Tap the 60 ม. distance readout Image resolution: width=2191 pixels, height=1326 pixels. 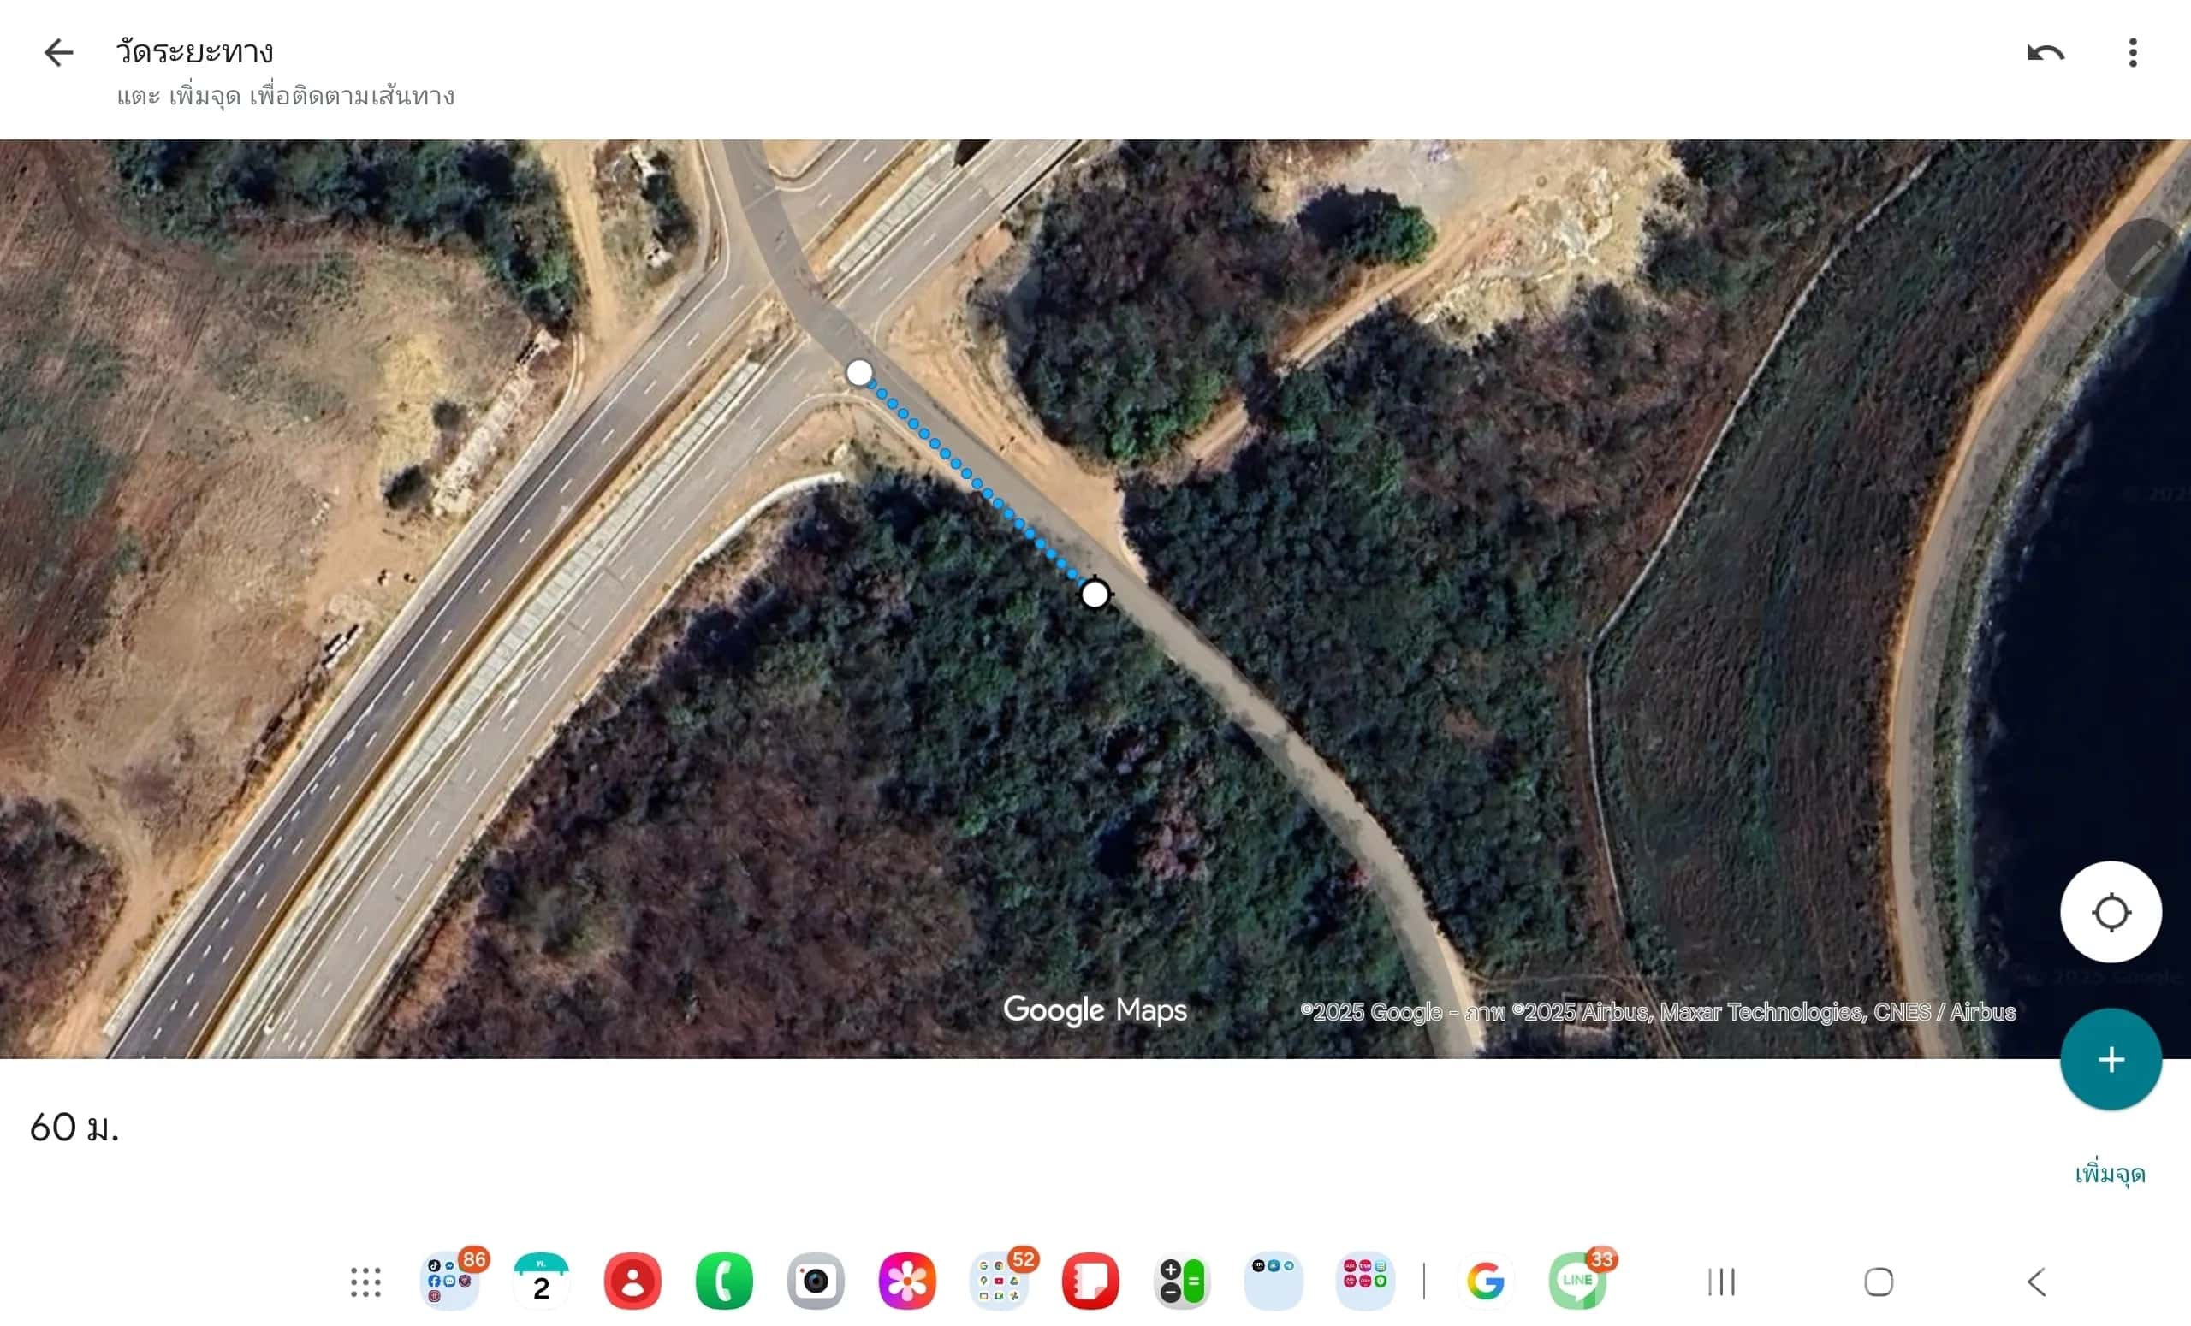pos(74,1128)
